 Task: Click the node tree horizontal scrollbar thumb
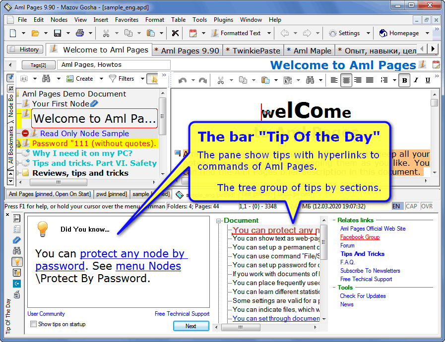(58, 182)
